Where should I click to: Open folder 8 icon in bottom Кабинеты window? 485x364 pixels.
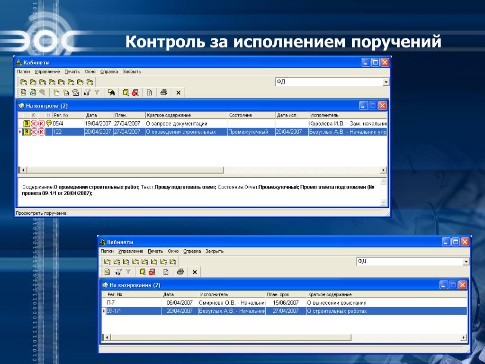click(x=173, y=262)
